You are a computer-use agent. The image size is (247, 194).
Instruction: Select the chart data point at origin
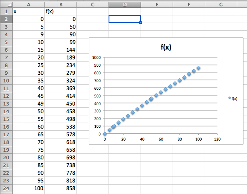105,134
